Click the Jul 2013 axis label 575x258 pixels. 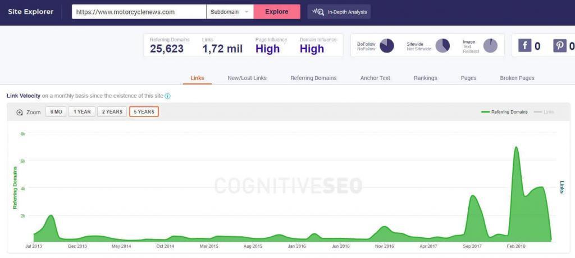click(33, 246)
